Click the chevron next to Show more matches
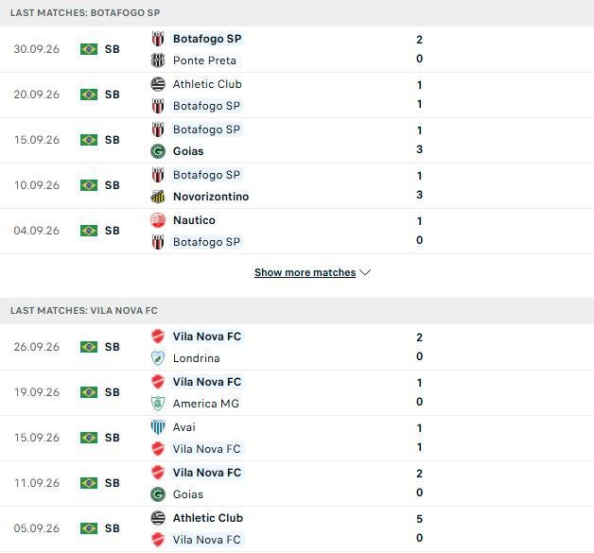This screenshot has height=553, width=594. click(x=365, y=272)
